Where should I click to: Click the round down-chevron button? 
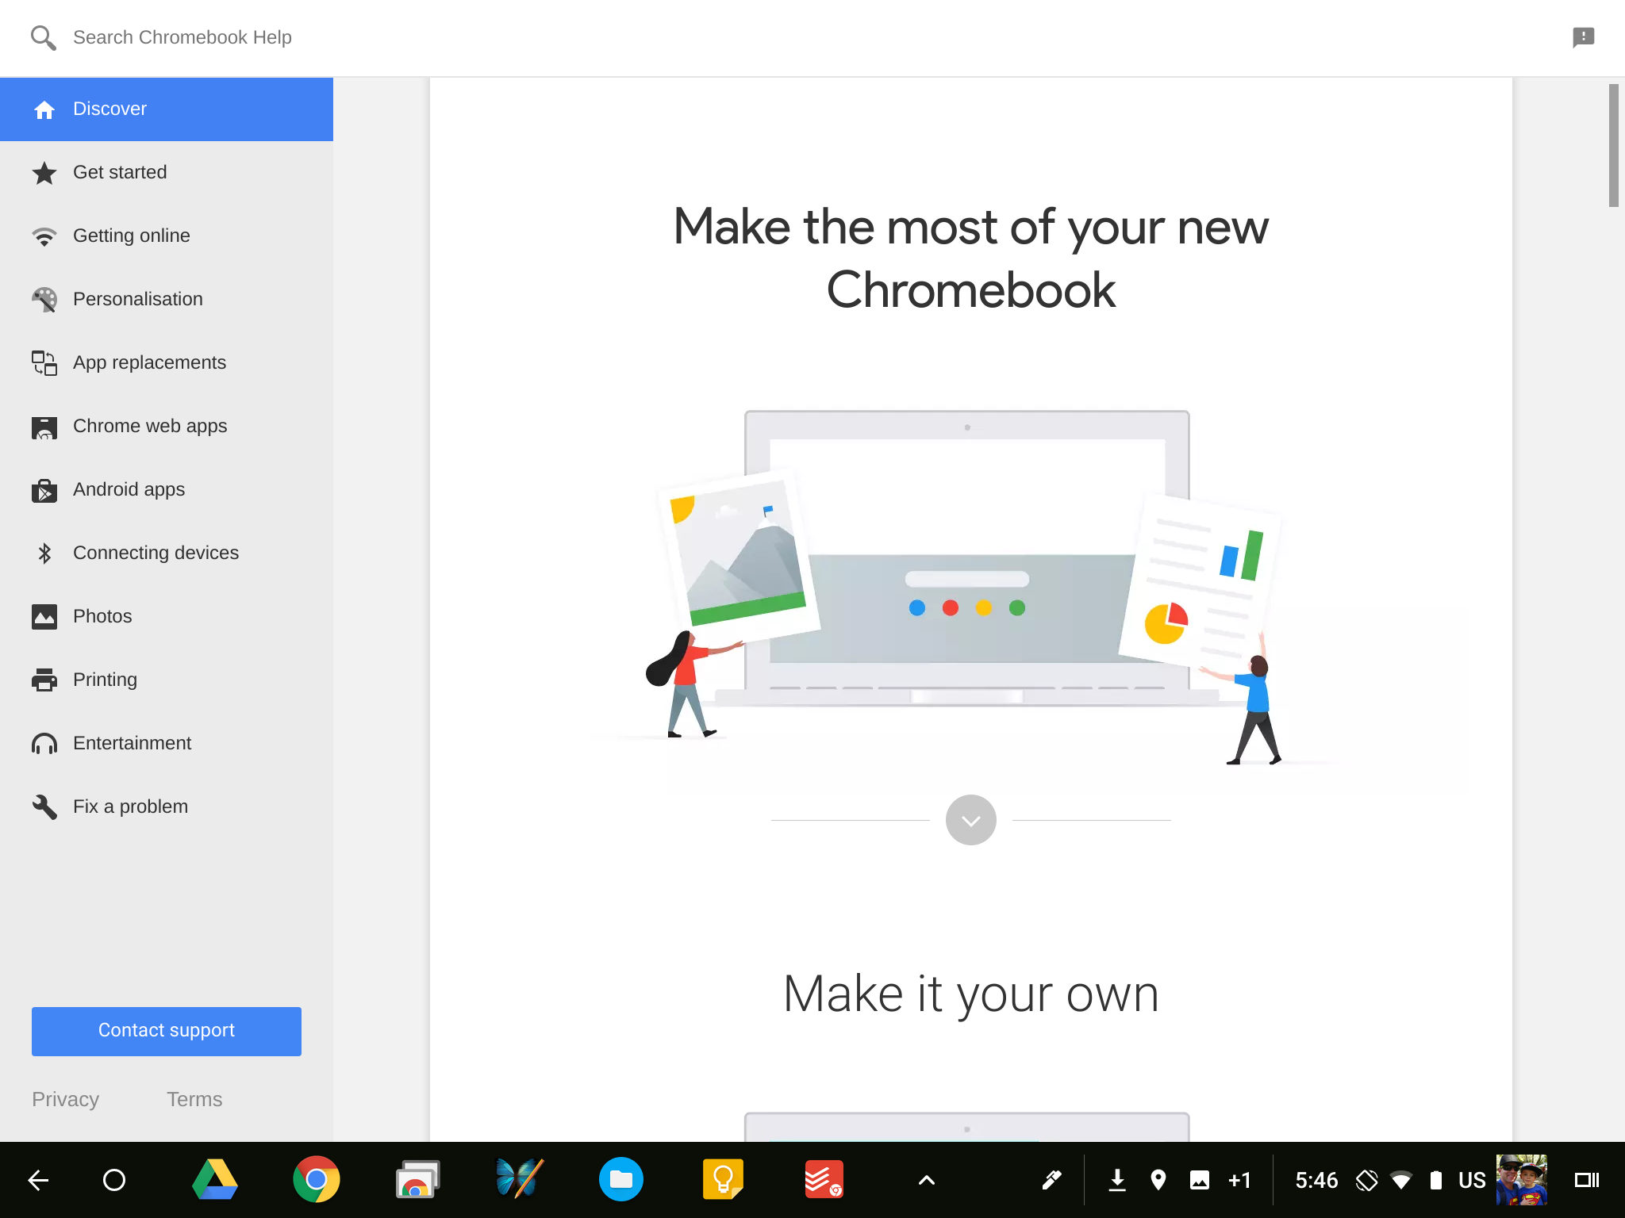[x=970, y=820]
